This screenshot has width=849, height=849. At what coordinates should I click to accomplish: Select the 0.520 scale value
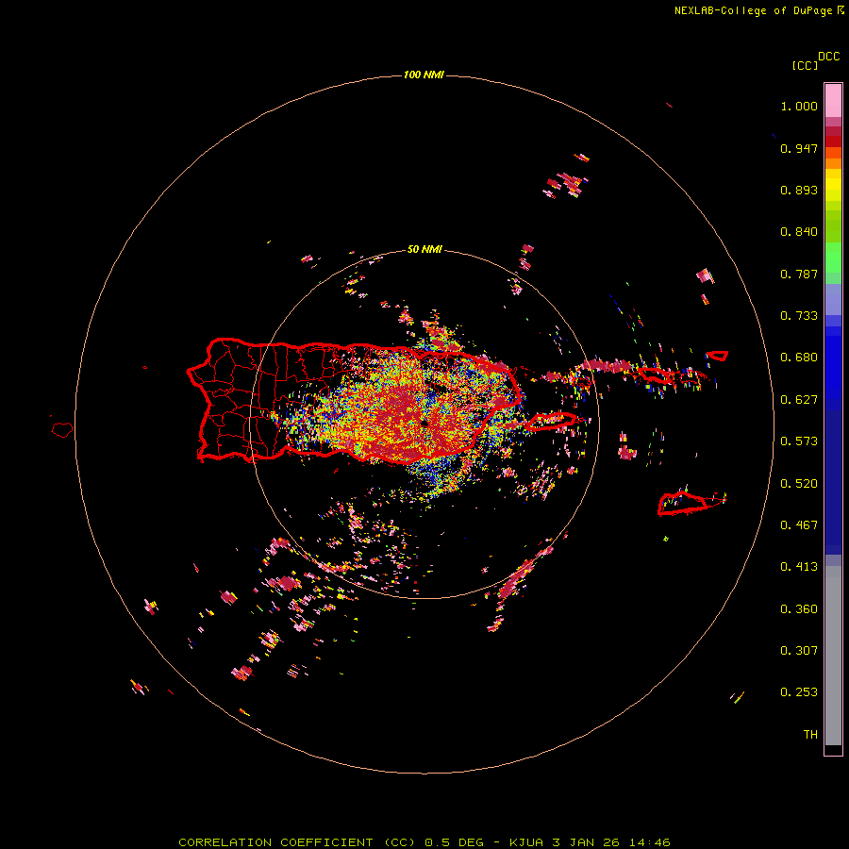799,484
